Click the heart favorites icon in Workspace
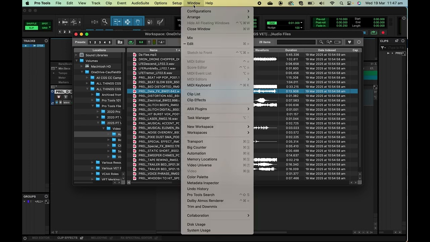The image size is (430, 242). (x=349, y=42)
